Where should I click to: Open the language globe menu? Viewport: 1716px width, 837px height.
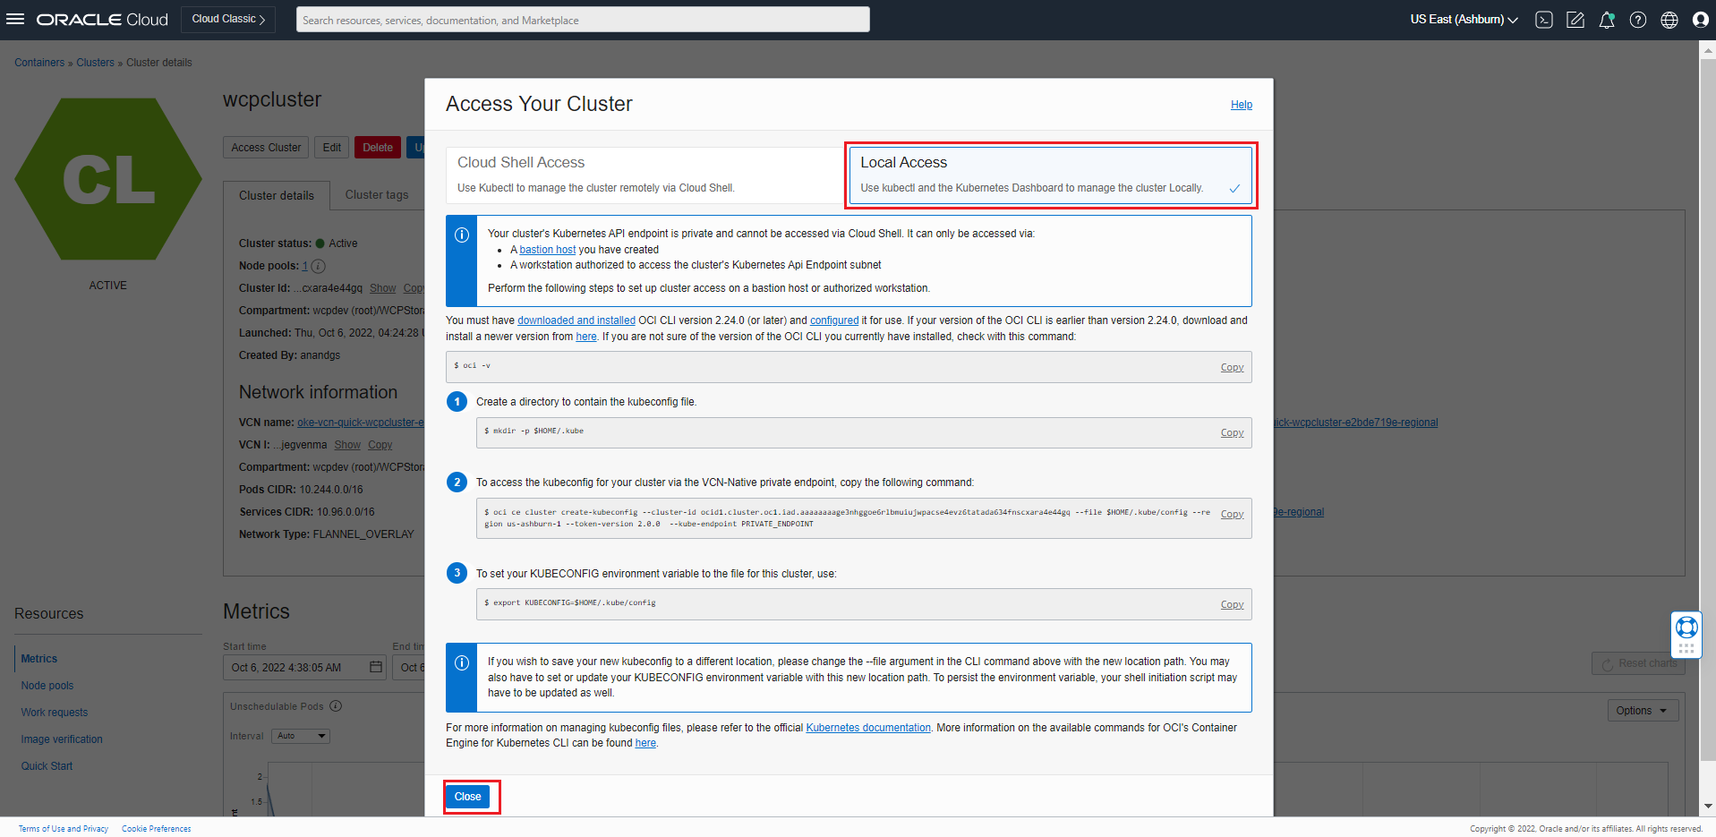1669,20
